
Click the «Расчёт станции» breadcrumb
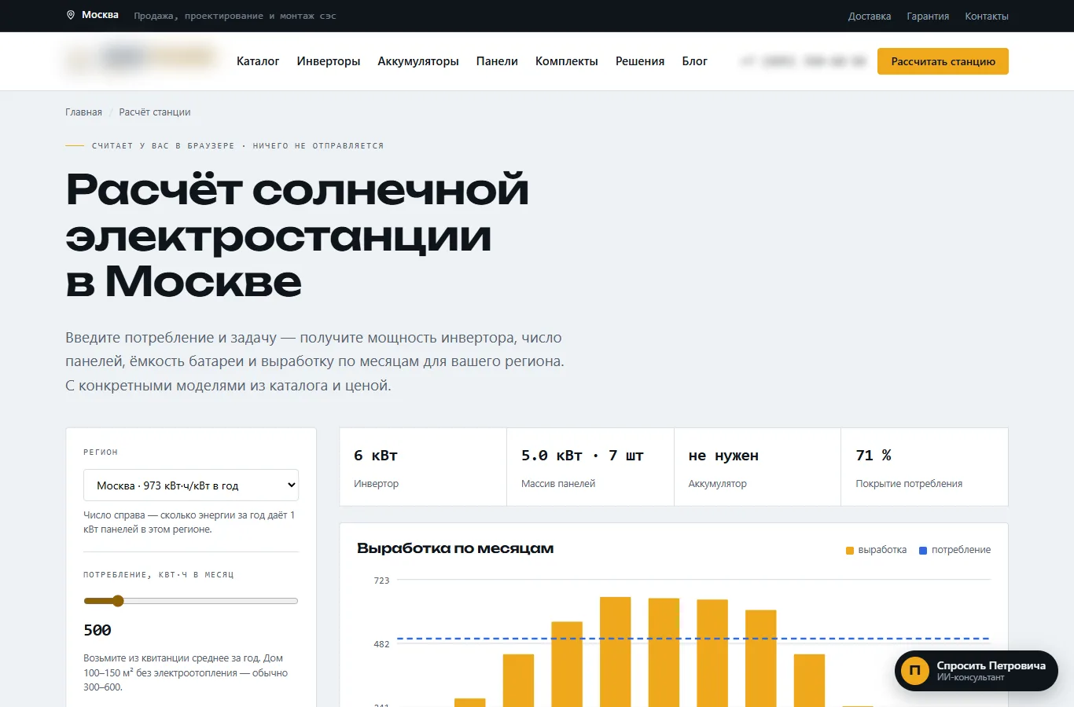coord(155,112)
